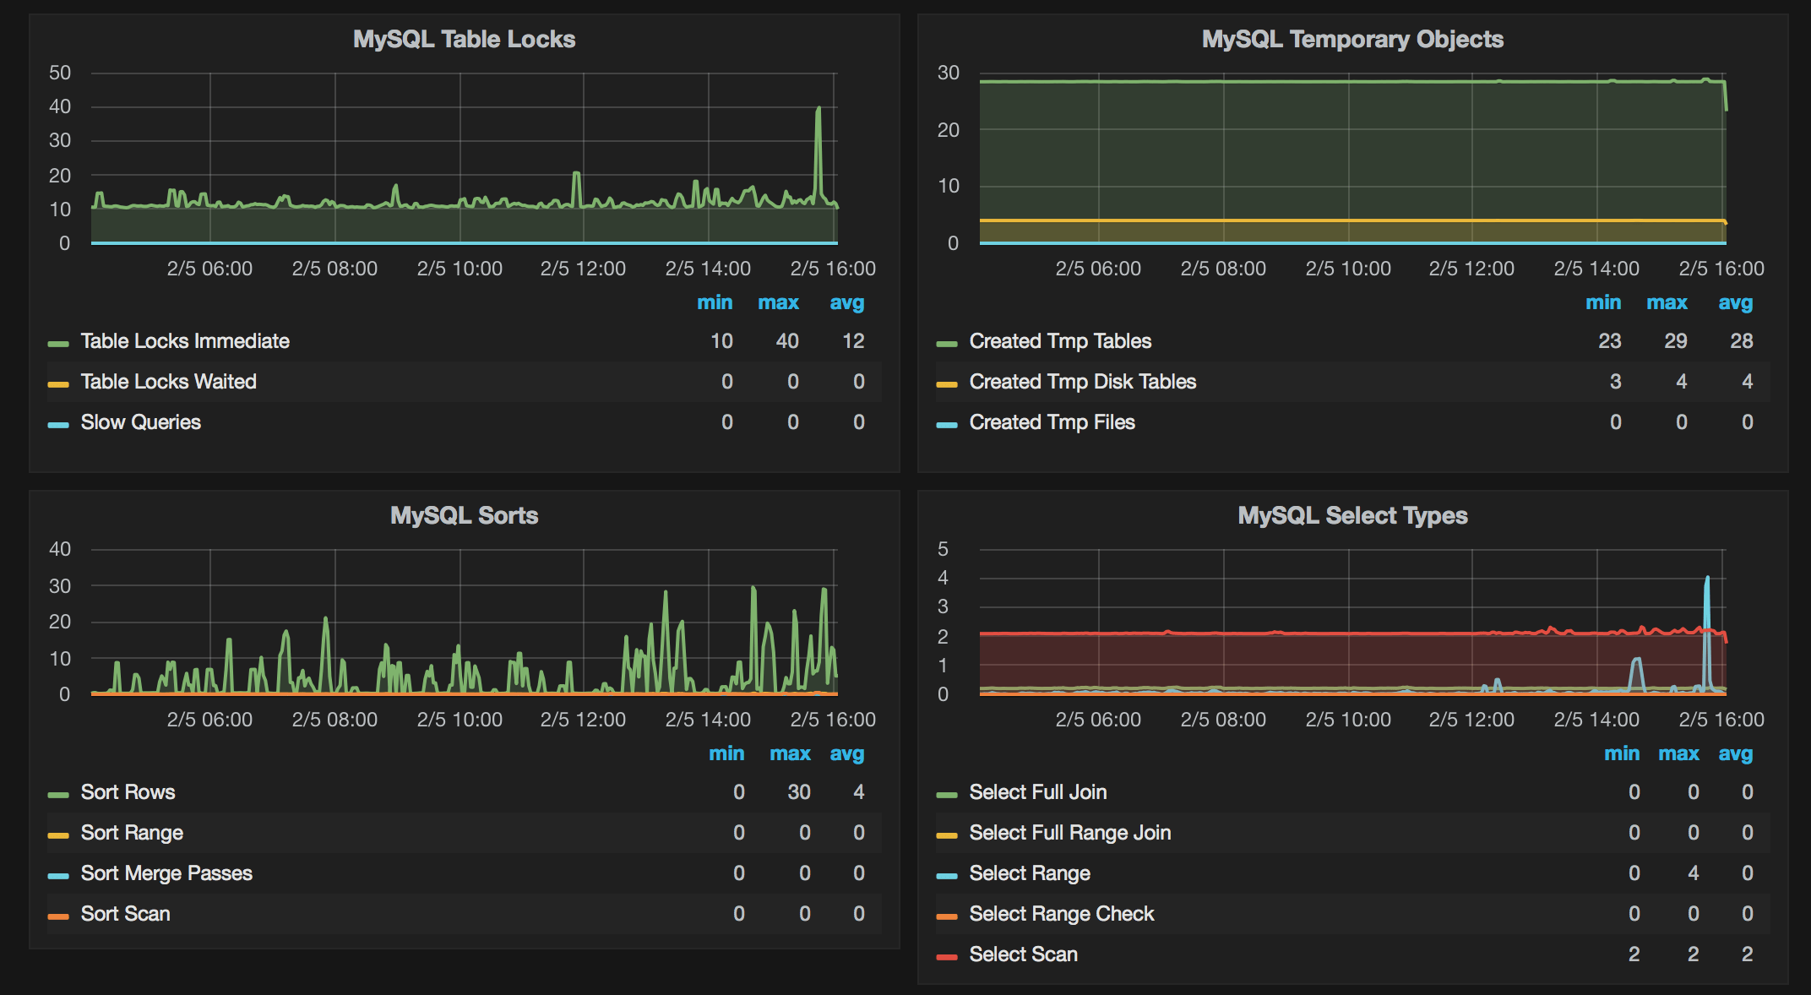Click the green Table Locks Immediate legend icon
Viewport: 1811px width, 995px height.
coord(57,341)
